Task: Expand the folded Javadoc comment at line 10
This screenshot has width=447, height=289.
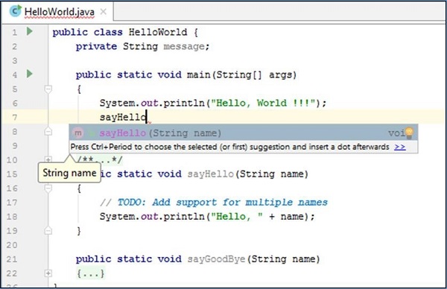Action: pyautogui.click(x=48, y=159)
